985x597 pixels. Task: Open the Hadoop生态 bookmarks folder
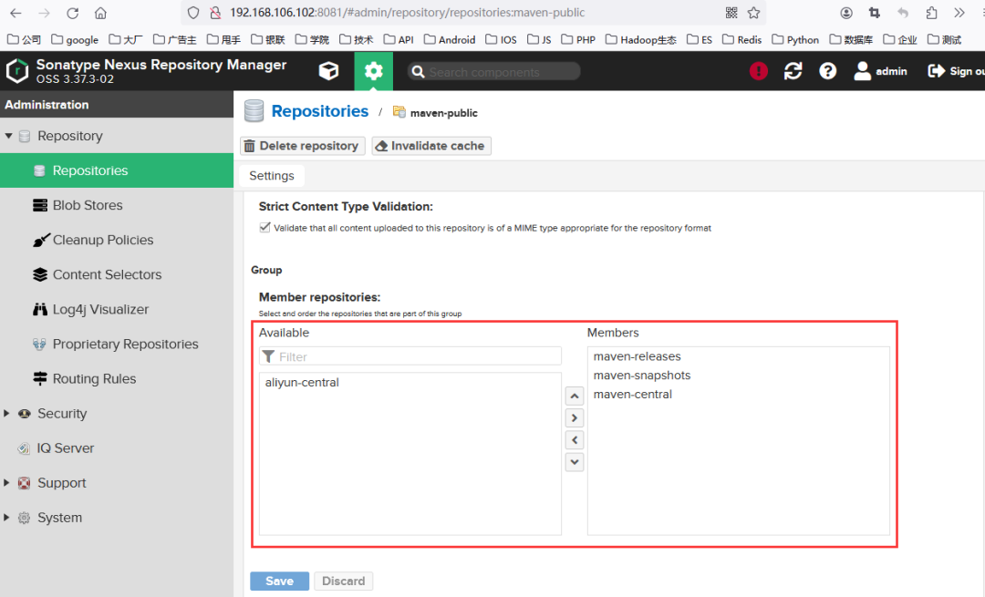click(x=641, y=39)
